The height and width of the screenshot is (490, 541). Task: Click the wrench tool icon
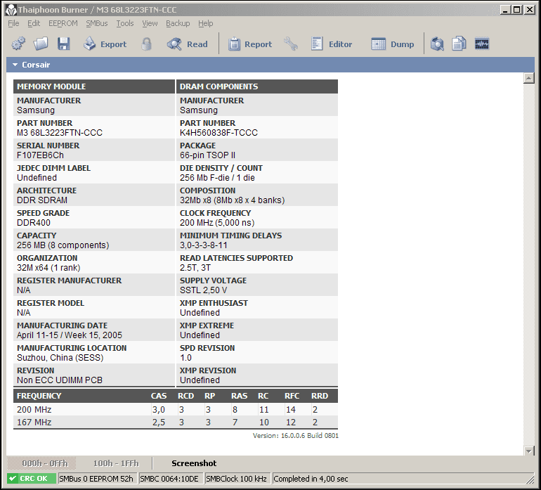point(290,44)
